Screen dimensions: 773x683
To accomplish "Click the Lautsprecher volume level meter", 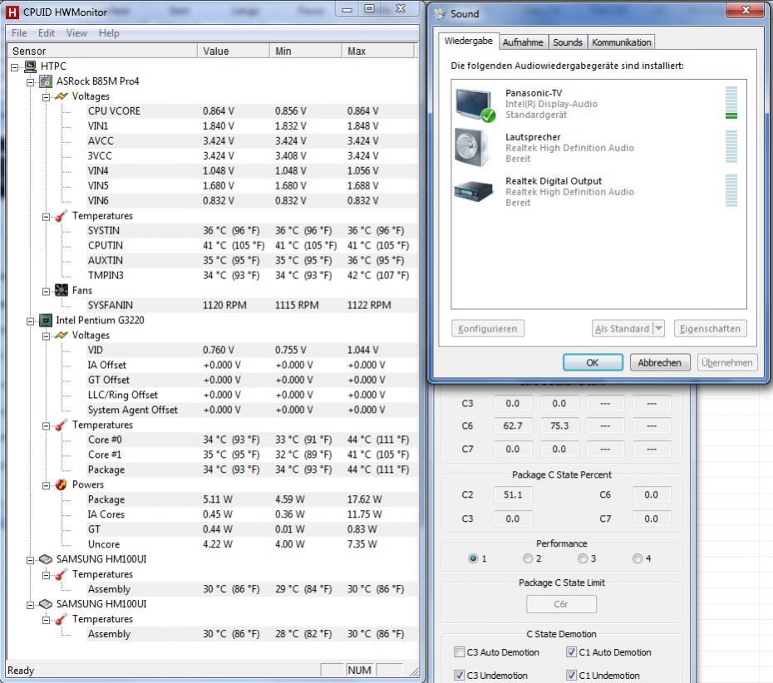I will tap(731, 147).
